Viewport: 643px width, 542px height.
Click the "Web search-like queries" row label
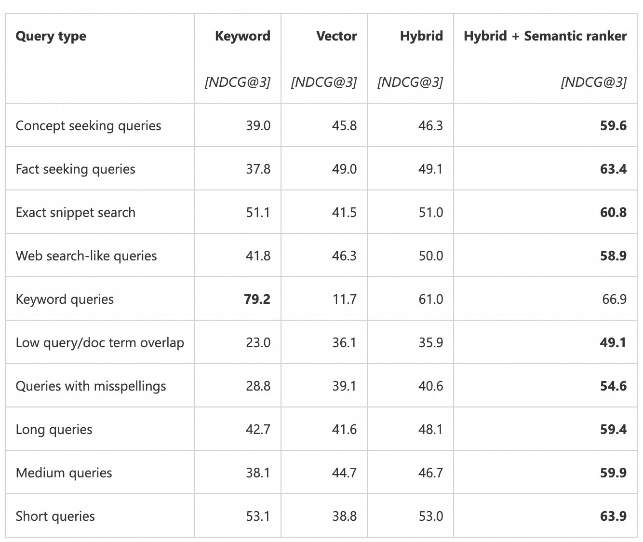[86, 256]
